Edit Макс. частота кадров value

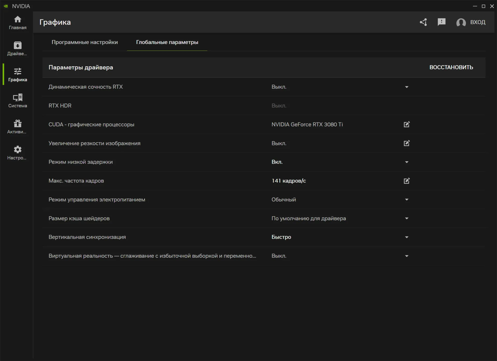(407, 181)
